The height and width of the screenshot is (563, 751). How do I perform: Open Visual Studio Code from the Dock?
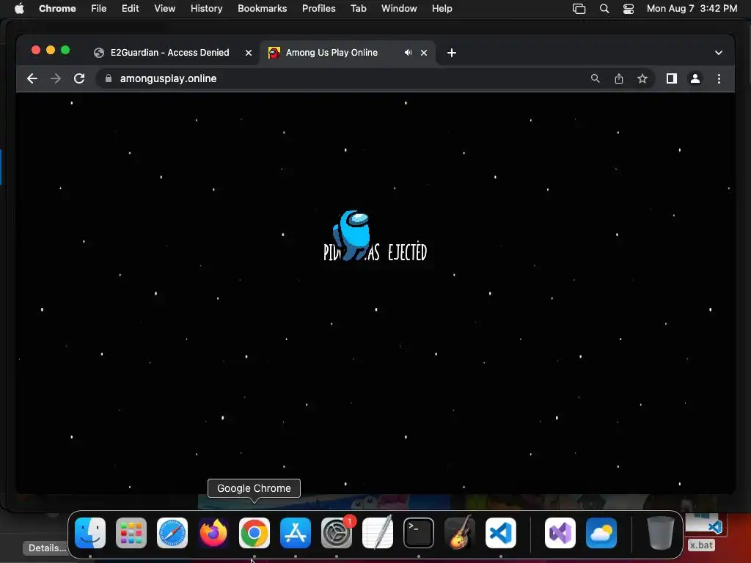[x=501, y=532]
